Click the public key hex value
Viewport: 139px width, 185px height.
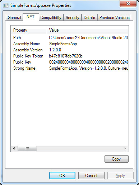[x=89, y=62]
